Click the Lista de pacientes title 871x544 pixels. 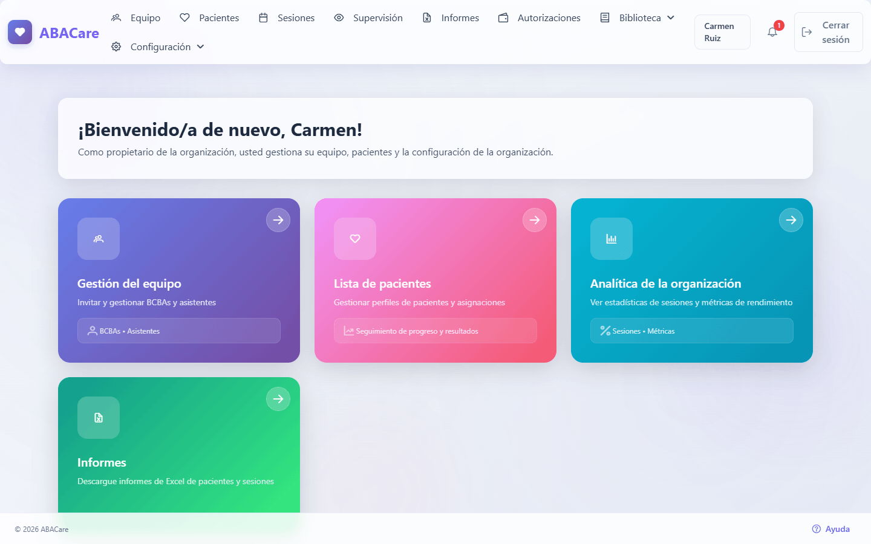[x=382, y=283]
